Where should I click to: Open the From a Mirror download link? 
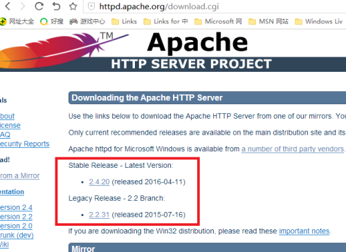click(19, 176)
